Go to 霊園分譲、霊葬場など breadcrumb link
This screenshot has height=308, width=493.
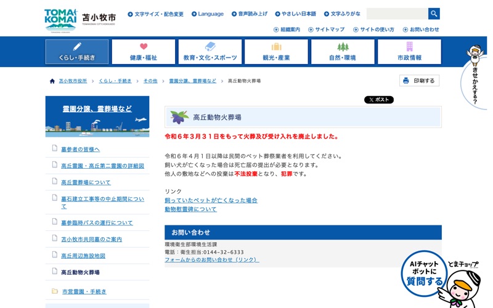pos(193,81)
